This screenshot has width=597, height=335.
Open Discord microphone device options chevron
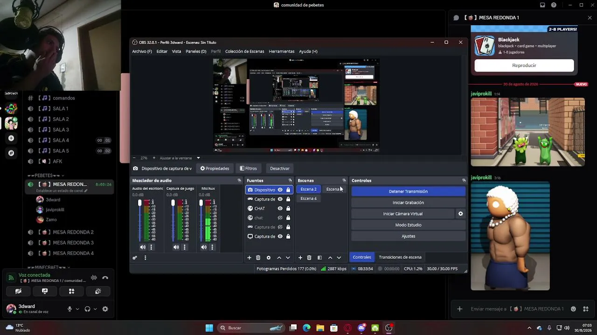point(77,309)
